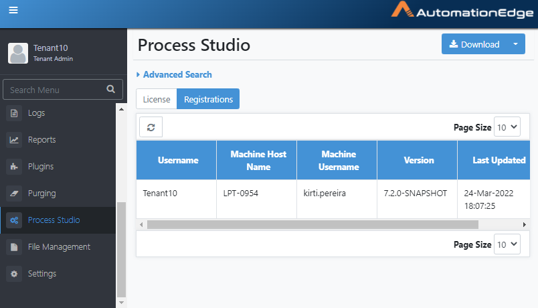Expand Advanced Search
This screenshot has width=538, height=308.
[x=174, y=74]
